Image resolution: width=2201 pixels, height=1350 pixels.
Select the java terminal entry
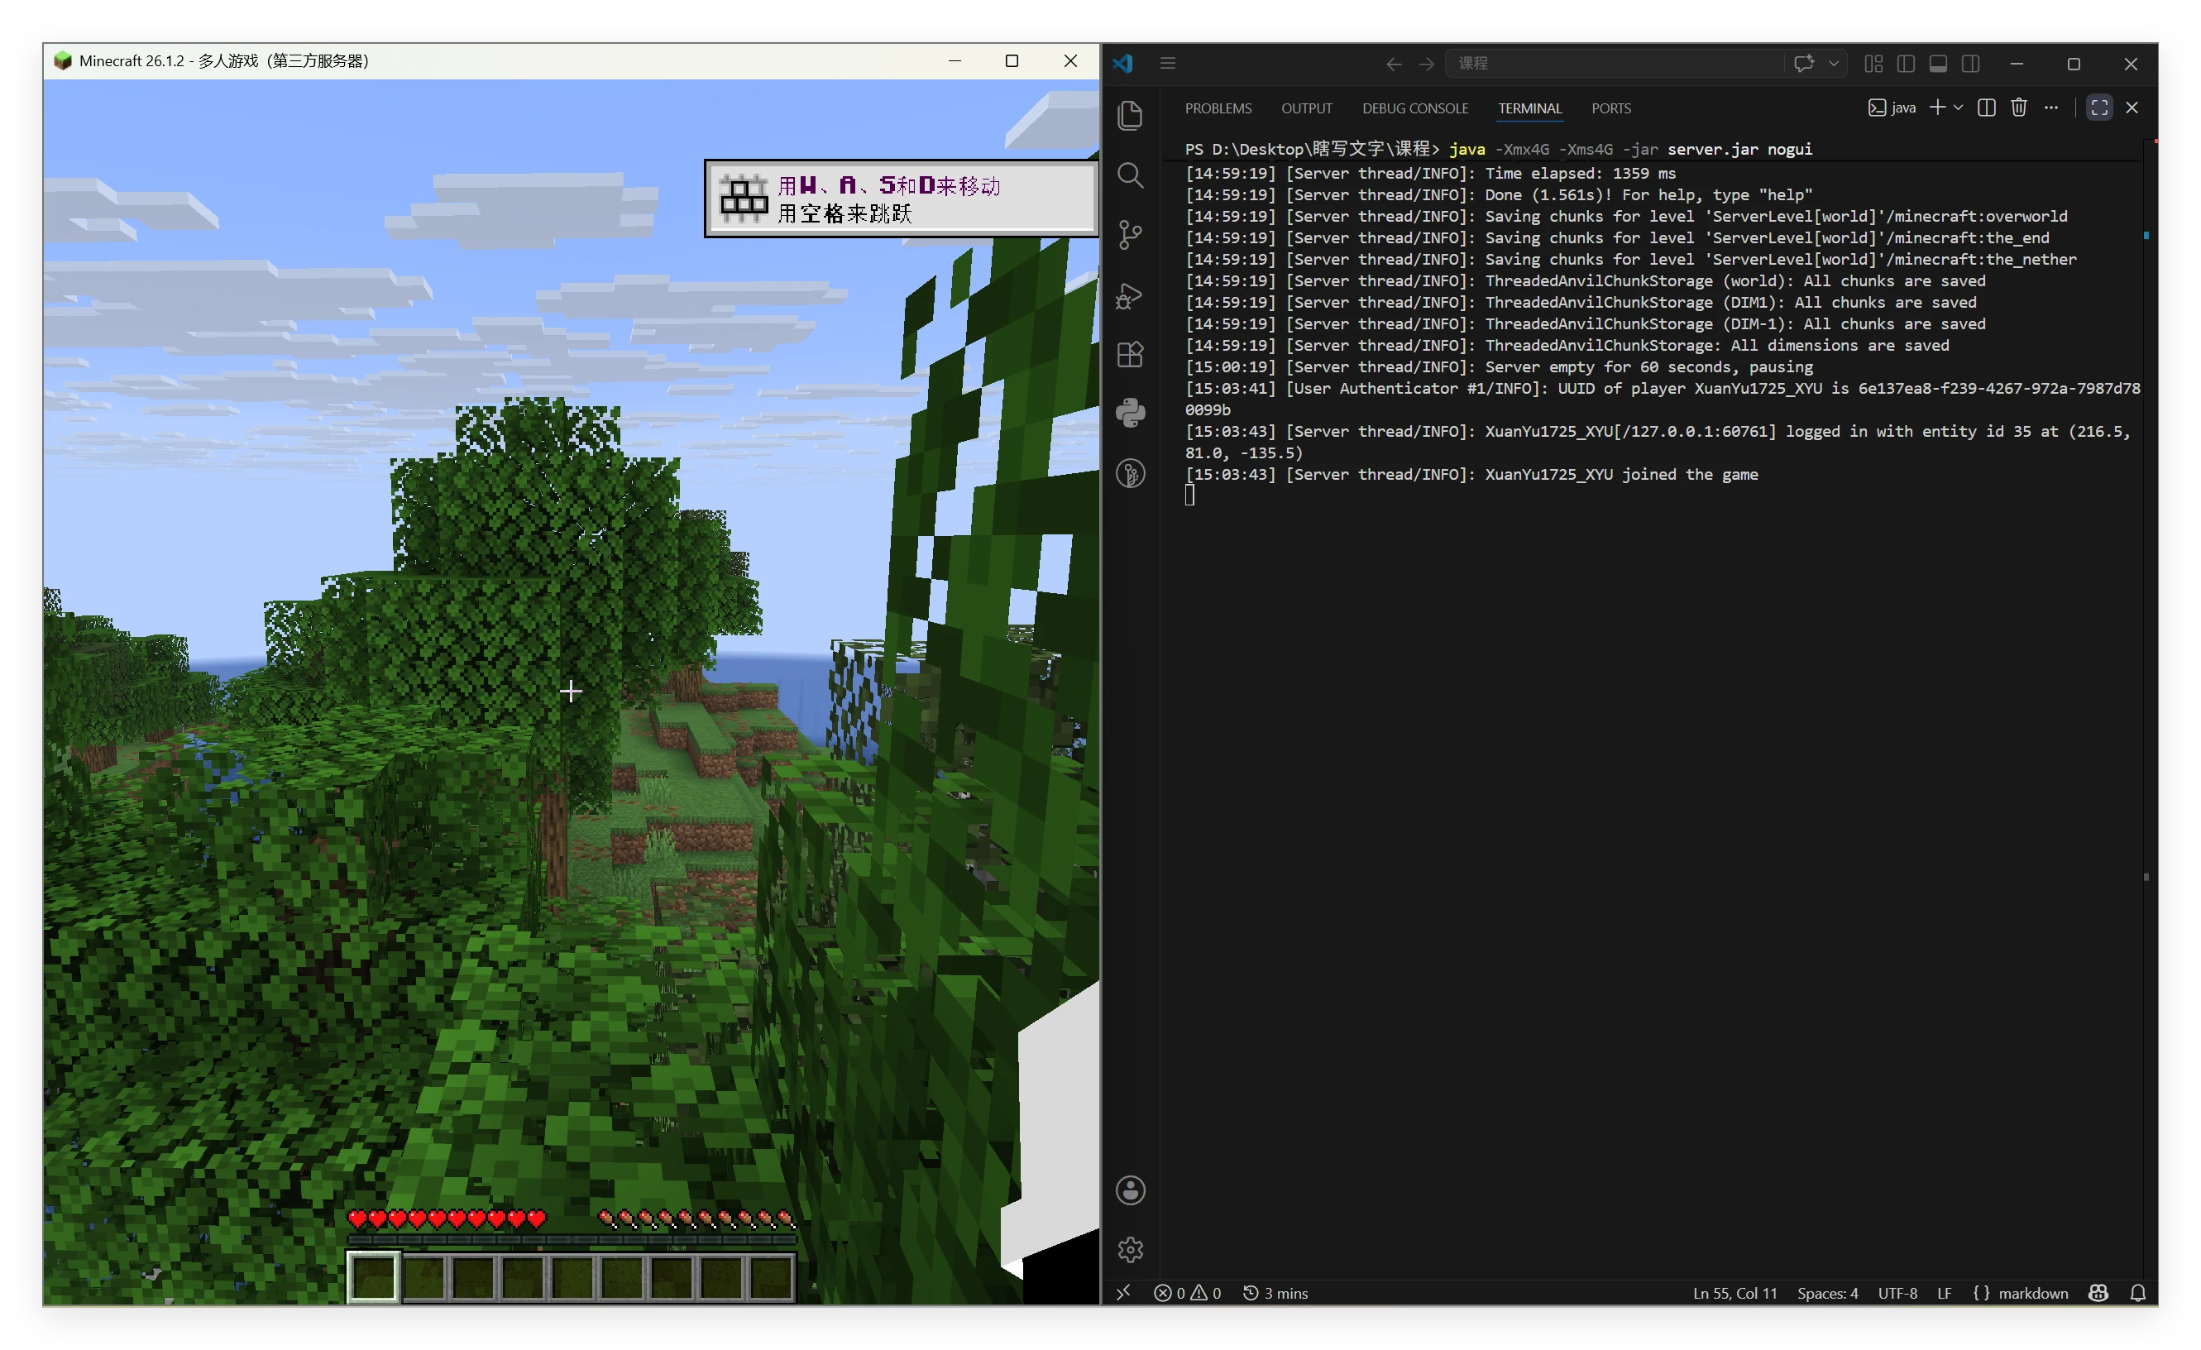(1892, 108)
